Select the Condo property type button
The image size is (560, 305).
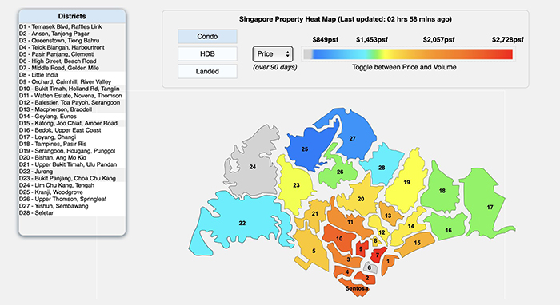click(207, 37)
